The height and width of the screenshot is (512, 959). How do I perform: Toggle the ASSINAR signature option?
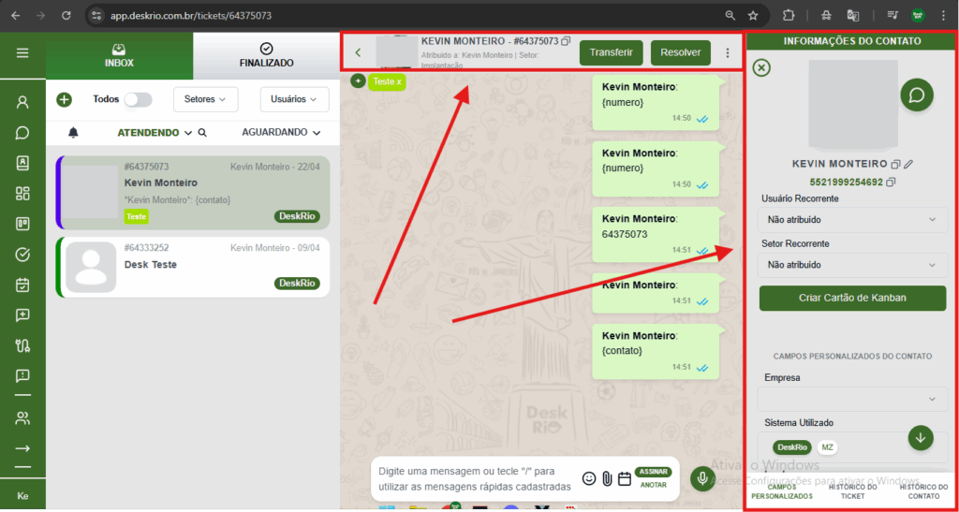coord(653,472)
